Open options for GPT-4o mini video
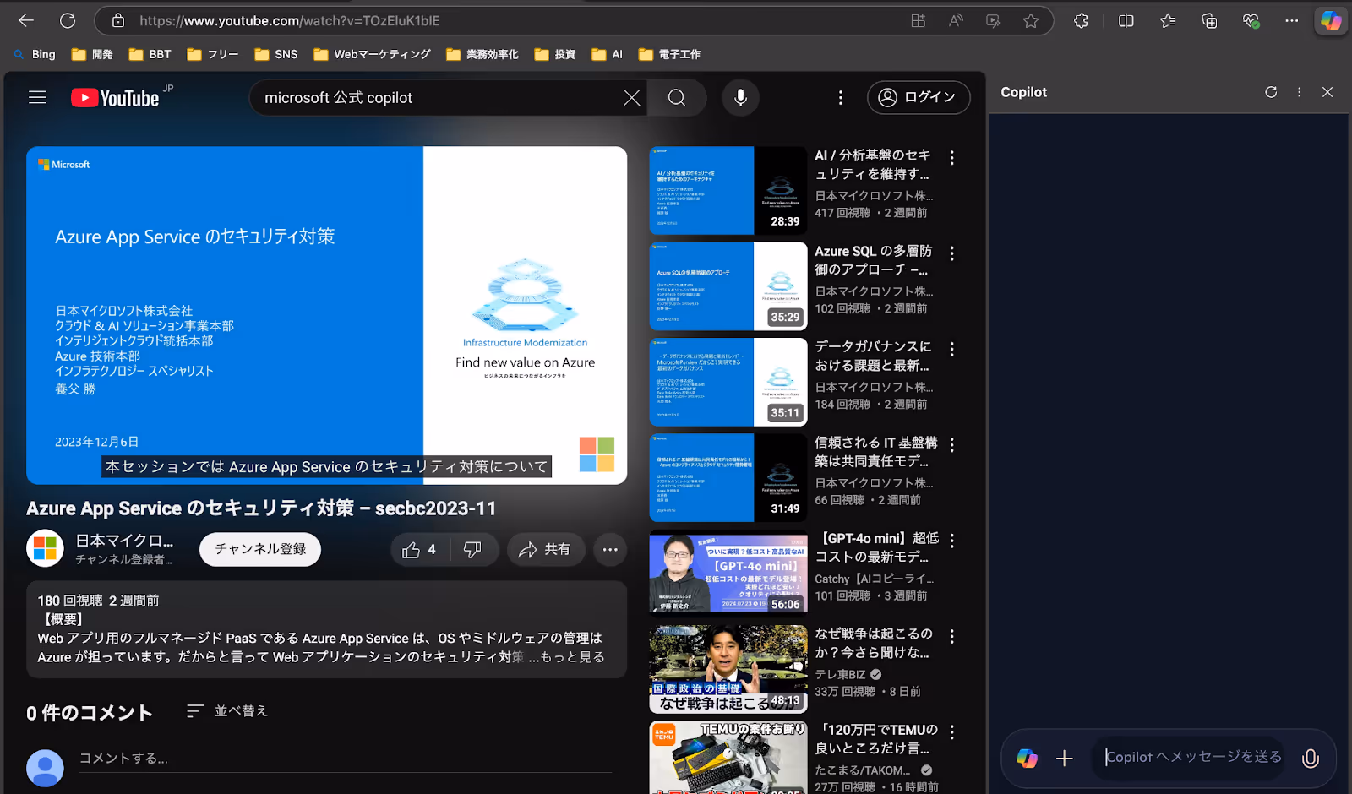 (x=951, y=541)
